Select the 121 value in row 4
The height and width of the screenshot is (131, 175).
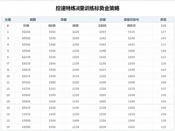[x=164, y=44]
